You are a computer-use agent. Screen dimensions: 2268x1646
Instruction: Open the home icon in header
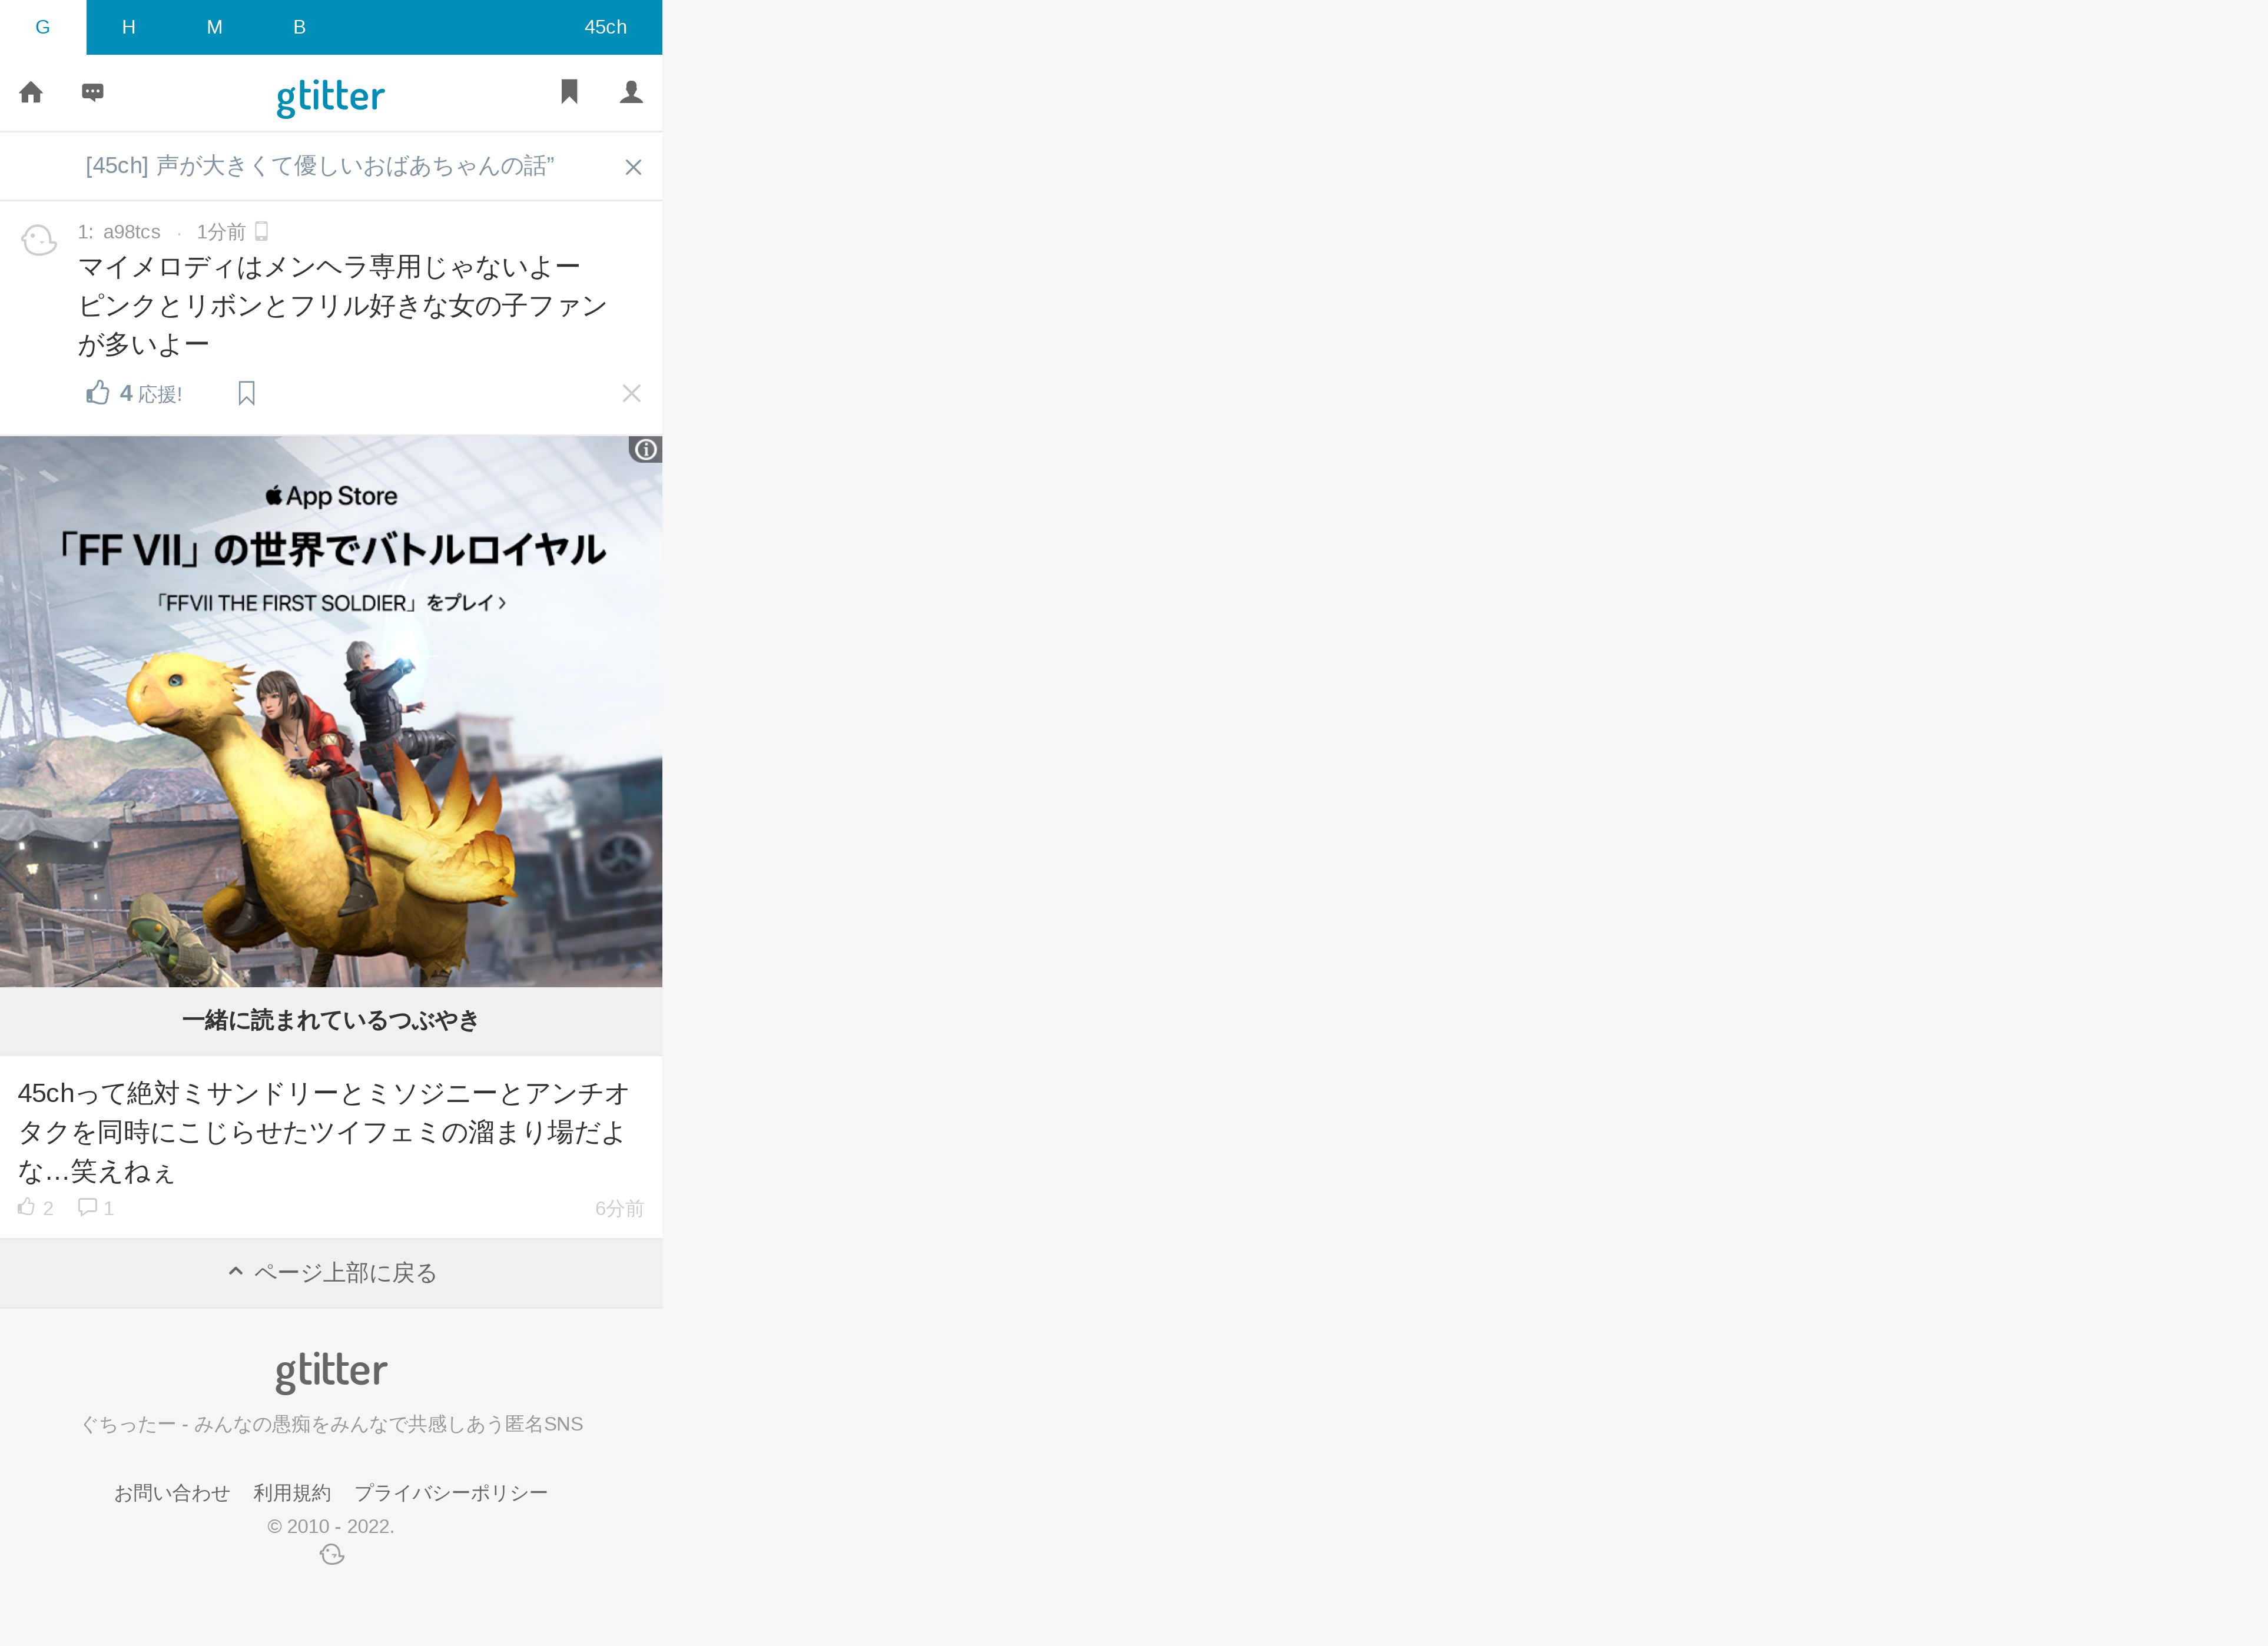[x=31, y=92]
